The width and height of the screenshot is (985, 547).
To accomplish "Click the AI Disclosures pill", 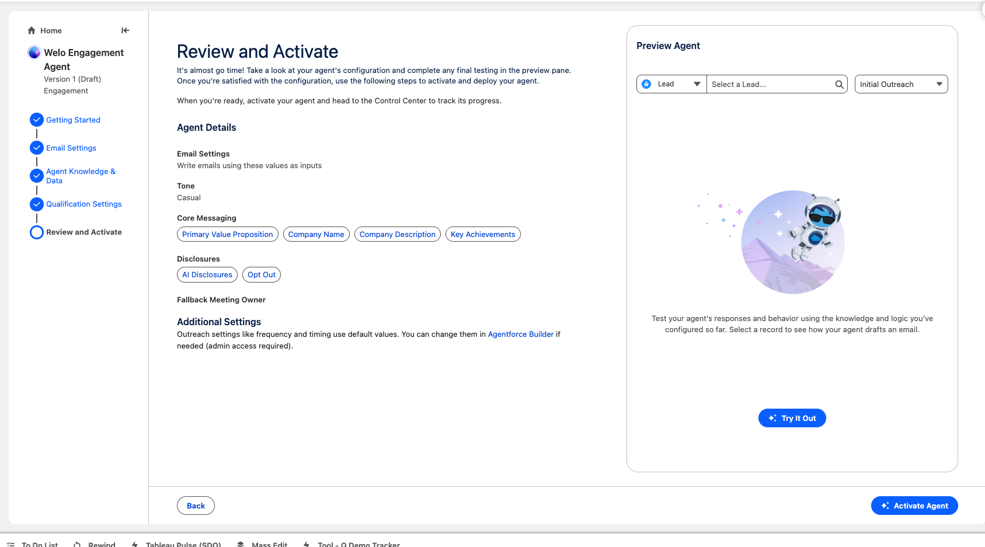I will coord(207,274).
